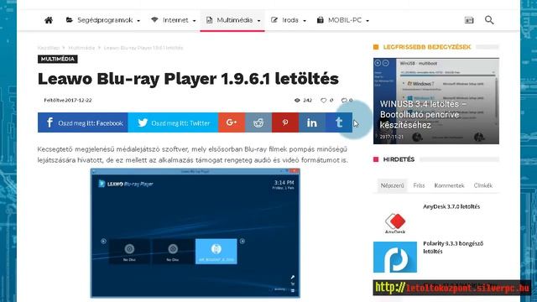Click the MULTIMÉDIA category badge
537x302 pixels.
58,60
